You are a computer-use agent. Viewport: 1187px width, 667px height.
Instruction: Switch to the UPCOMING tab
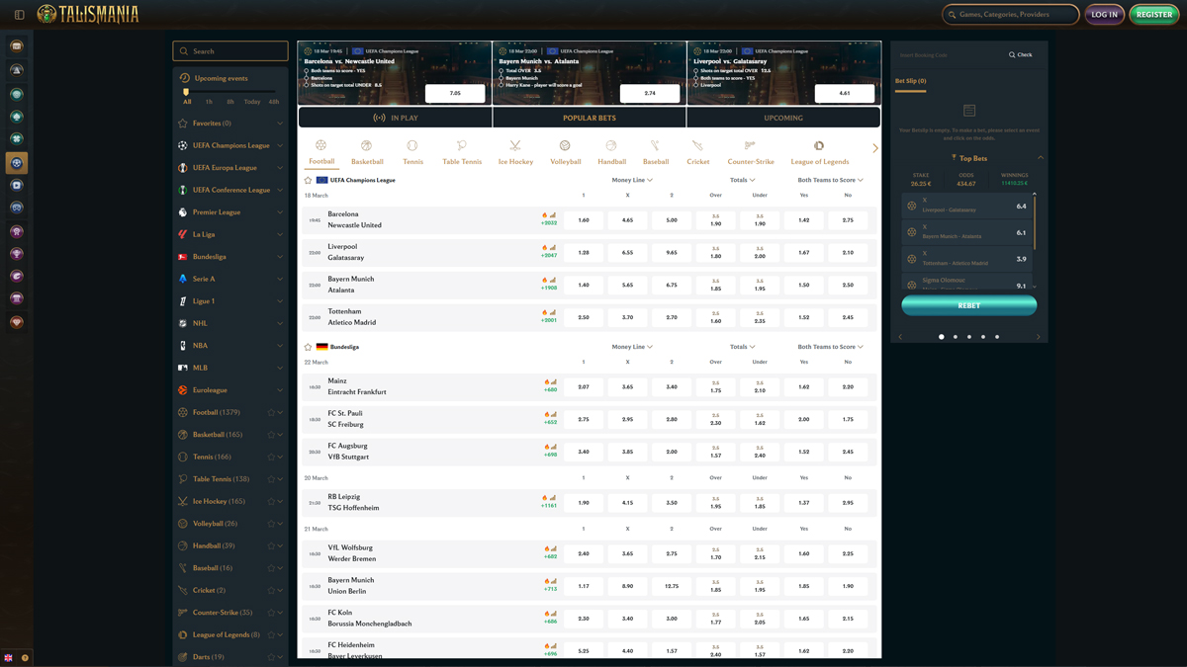coord(783,118)
